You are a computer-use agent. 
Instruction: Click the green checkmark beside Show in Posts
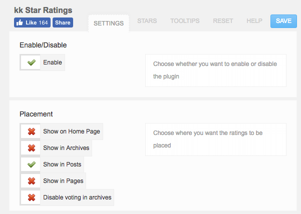(x=31, y=164)
